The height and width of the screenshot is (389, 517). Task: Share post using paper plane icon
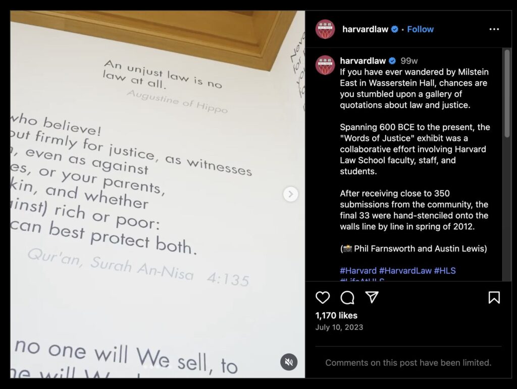pyautogui.click(x=372, y=297)
